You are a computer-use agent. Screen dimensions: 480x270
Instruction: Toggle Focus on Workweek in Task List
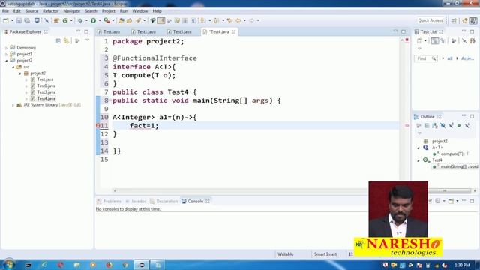click(x=454, y=40)
